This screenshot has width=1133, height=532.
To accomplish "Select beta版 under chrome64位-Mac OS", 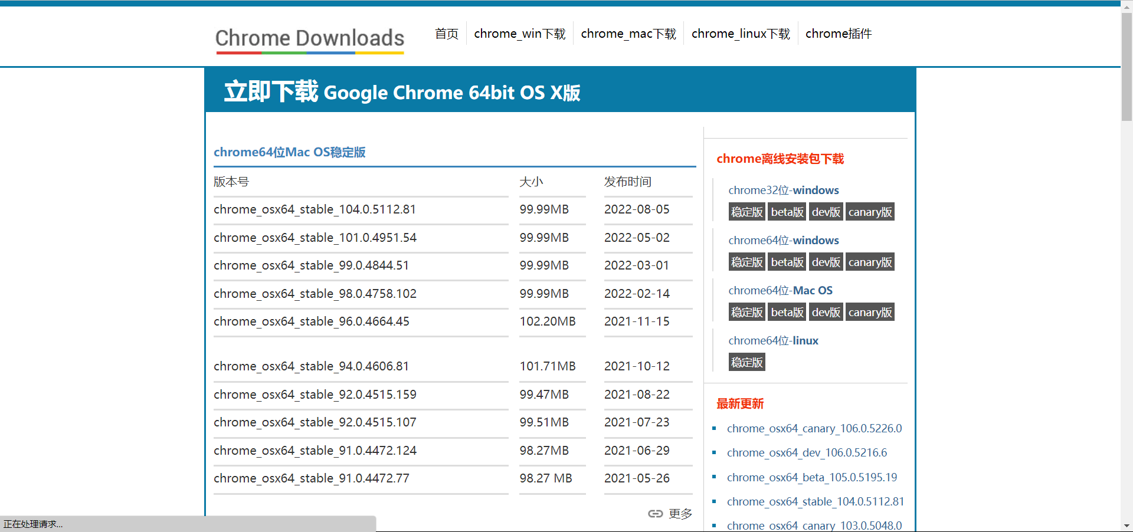I will coord(787,312).
